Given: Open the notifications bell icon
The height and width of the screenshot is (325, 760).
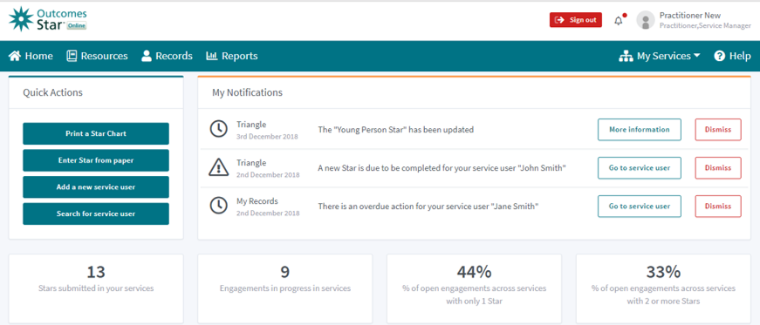Looking at the screenshot, I should click(619, 21).
